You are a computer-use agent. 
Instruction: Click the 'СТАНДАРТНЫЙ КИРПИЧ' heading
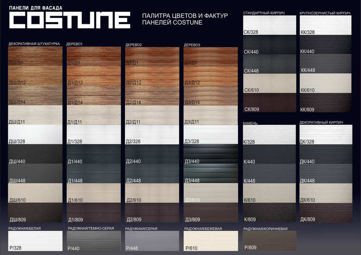pyautogui.click(x=264, y=13)
